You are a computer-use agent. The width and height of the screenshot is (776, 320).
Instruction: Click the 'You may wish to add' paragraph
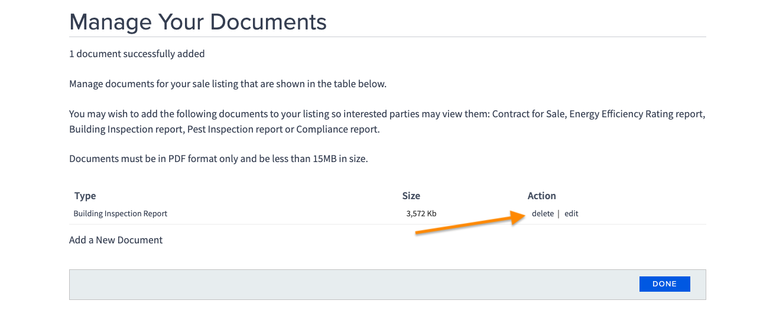pyautogui.click(x=388, y=121)
